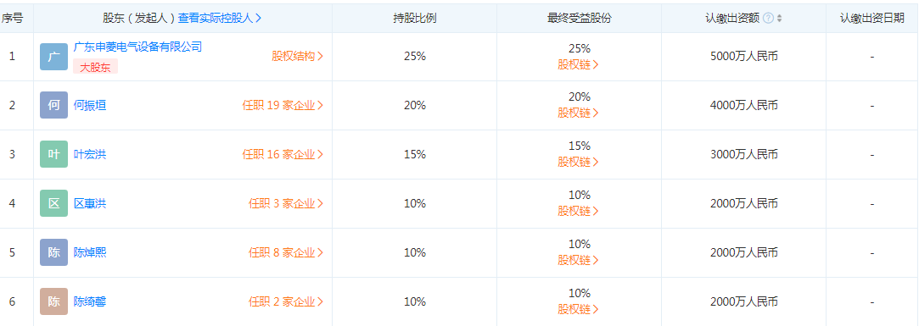Click the 陈 avatar icon for 陈绮馨
This screenshot has height=326, width=919.
tap(54, 302)
